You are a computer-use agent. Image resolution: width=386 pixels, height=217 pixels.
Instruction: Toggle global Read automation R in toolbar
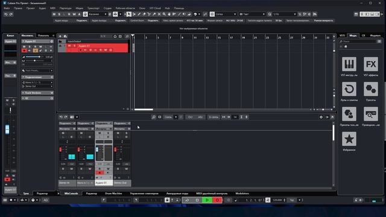pos(69,14)
